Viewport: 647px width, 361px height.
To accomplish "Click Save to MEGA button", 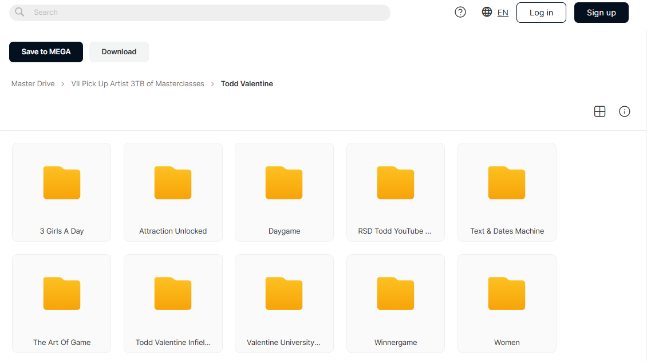I will [x=46, y=52].
